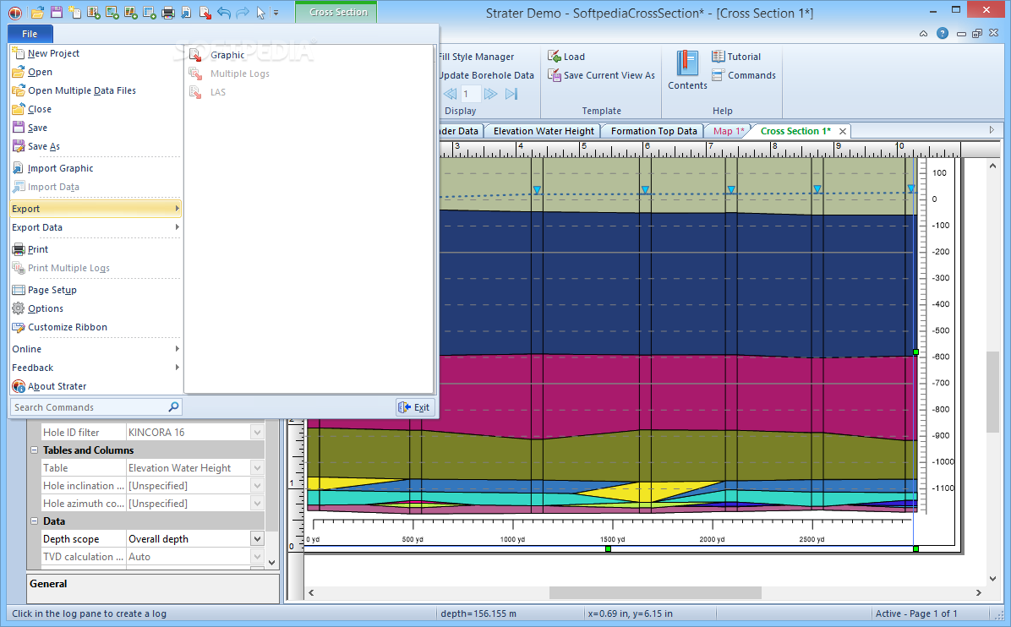
Task: Click Fill Style Manager in ribbon
Action: tap(477, 57)
